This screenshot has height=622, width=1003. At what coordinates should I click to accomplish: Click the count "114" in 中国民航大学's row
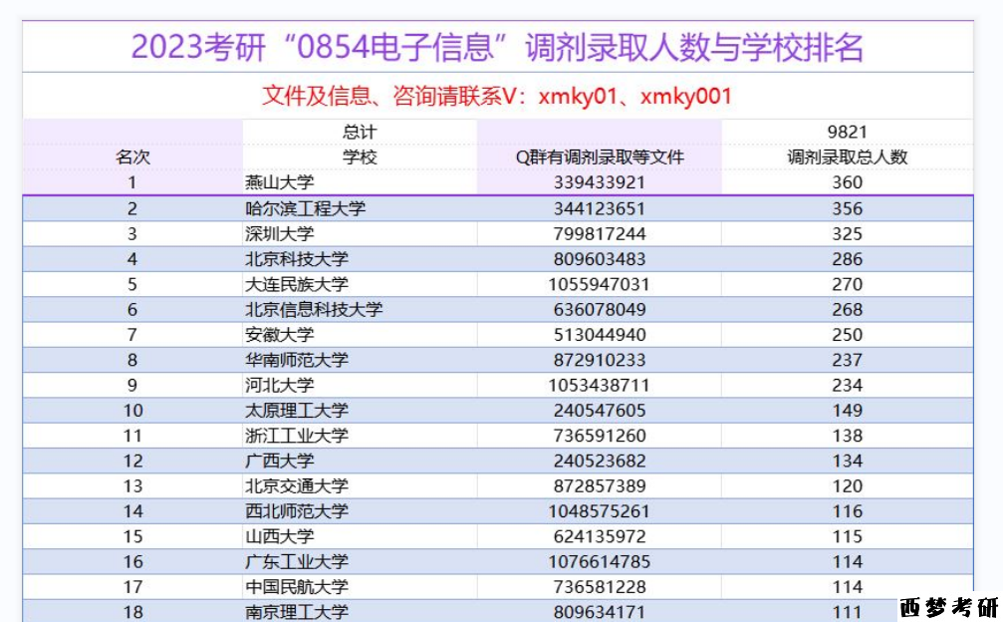(847, 587)
